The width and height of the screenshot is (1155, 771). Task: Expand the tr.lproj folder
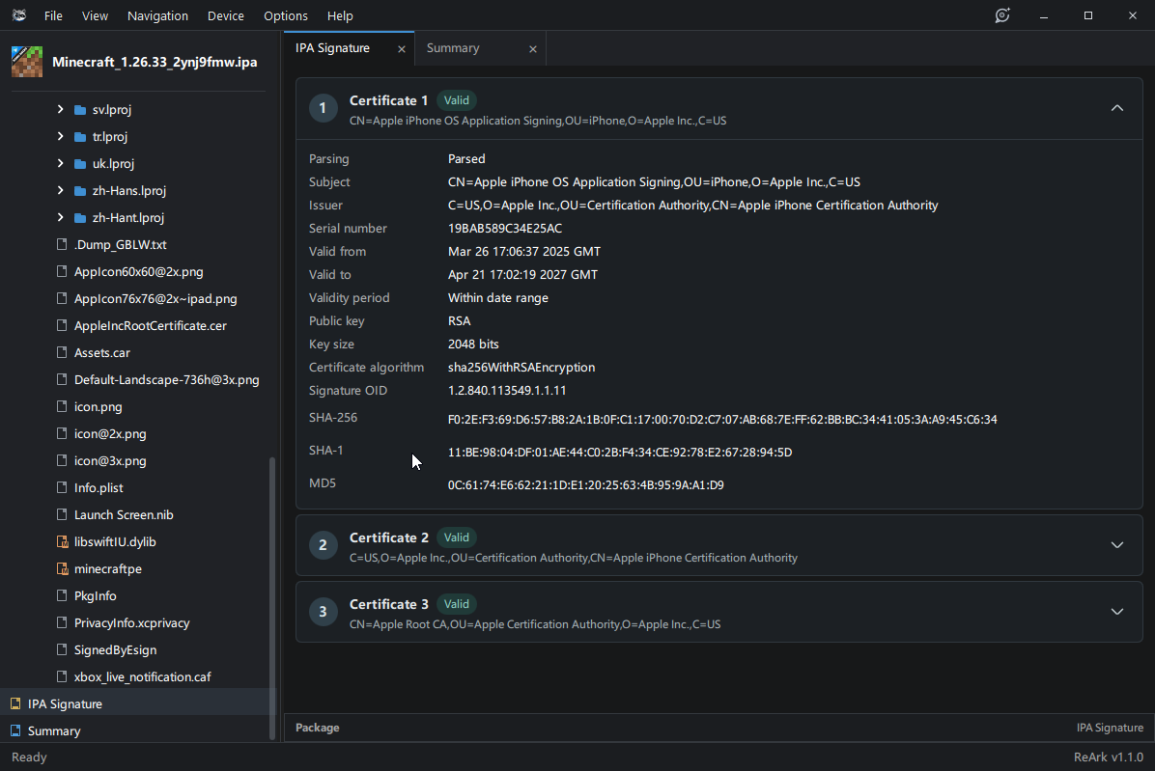61,136
